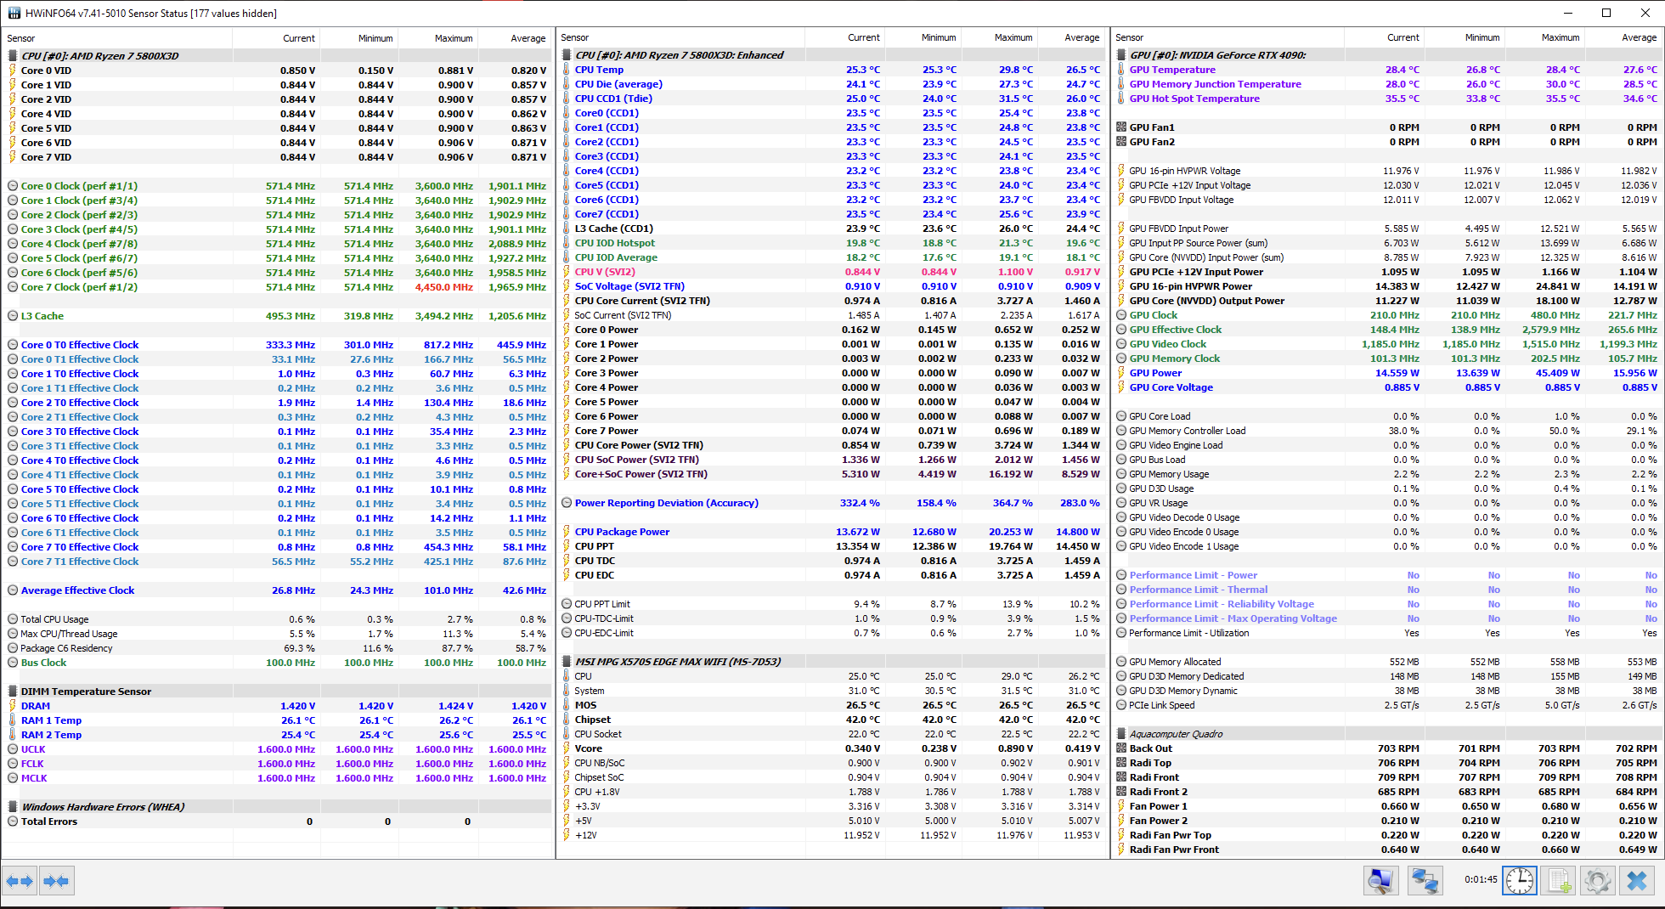The image size is (1665, 909).
Task: Click the chip icon beside the Ryzen 7 5800X3D: Enhanced header
Action: pos(567,55)
